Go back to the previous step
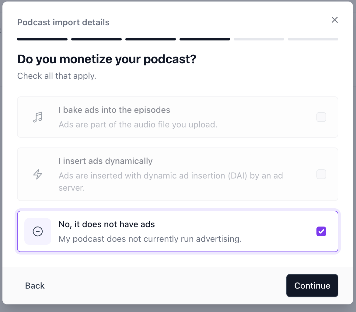356x312 pixels. [35, 286]
